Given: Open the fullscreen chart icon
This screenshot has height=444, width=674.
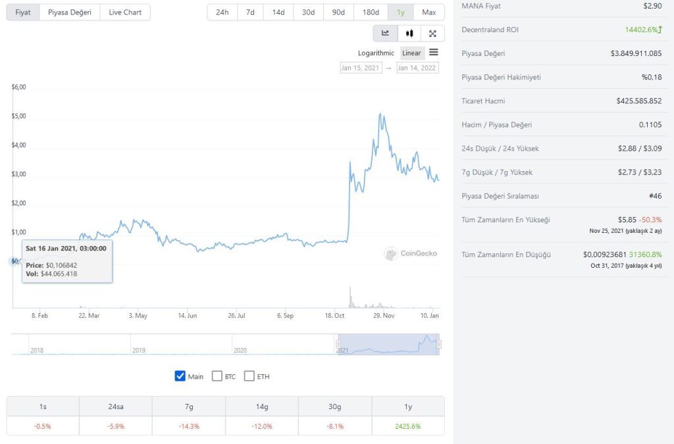Looking at the screenshot, I should click(x=432, y=34).
